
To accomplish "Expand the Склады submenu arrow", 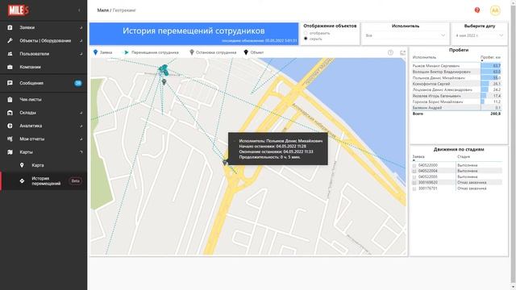I will [x=81, y=113].
